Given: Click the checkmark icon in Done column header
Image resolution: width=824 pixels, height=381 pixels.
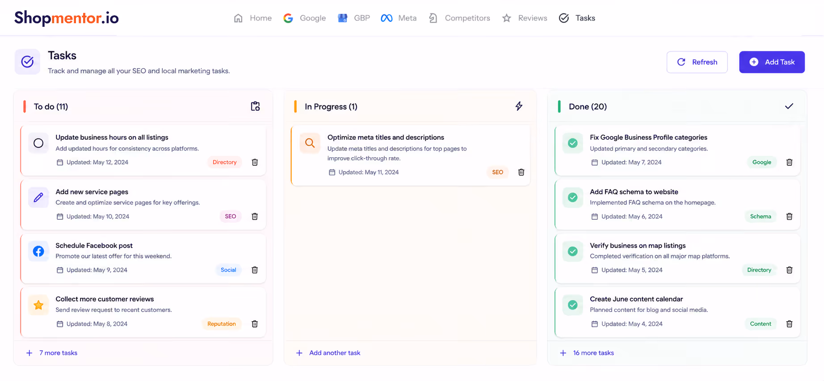Looking at the screenshot, I should point(789,106).
